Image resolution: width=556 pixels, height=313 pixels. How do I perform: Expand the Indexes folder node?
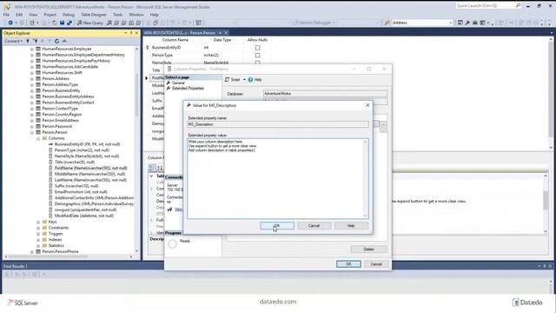pyautogui.click(x=38, y=240)
